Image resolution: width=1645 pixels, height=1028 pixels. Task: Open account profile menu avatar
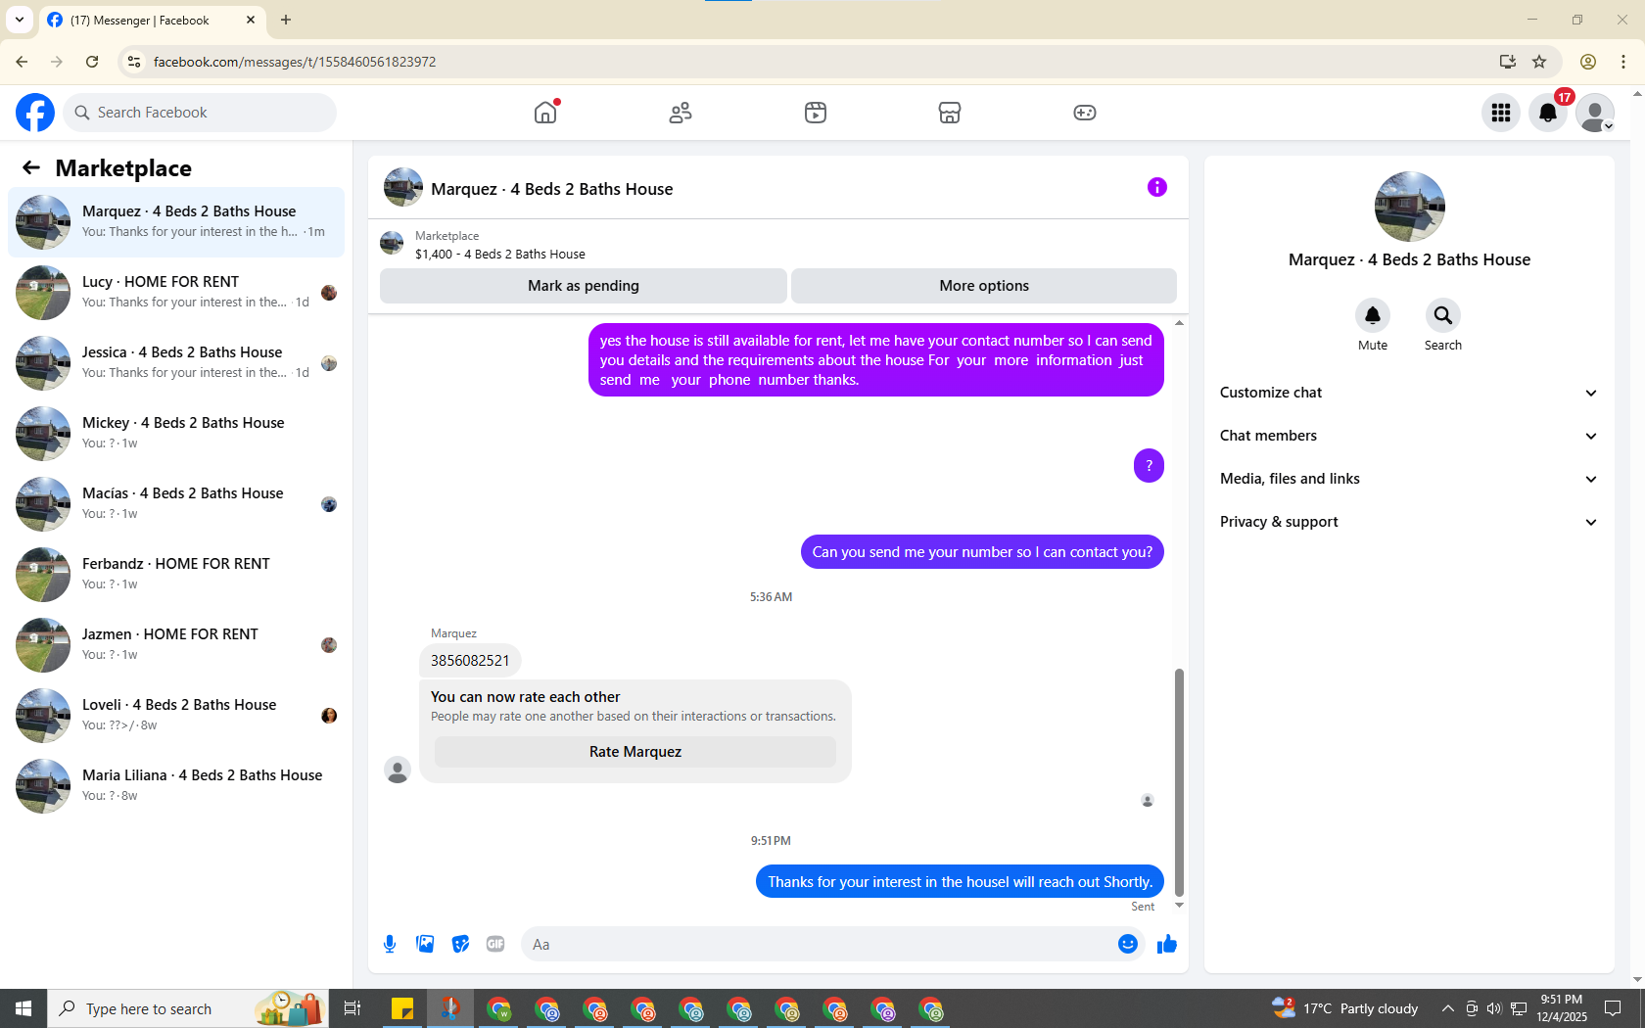click(x=1595, y=113)
